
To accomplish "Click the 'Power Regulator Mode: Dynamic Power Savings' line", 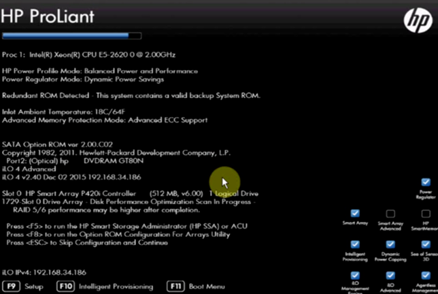I will point(83,80).
